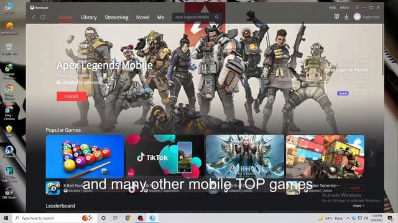Image resolution: width=398 pixels, height=223 pixels.
Task: Open the Streaming tab
Action: coord(116,17)
